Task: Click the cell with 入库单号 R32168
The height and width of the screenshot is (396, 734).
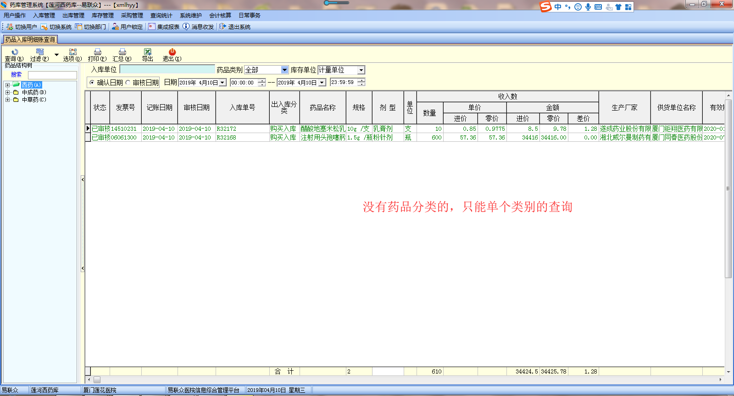Action: [x=243, y=137]
